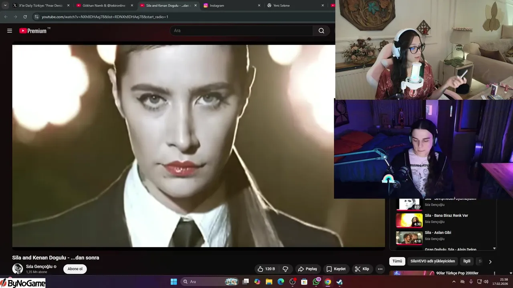Open volume control in system tray

(486, 282)
